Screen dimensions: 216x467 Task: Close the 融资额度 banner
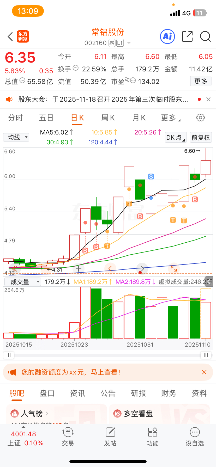pos(204,372)
